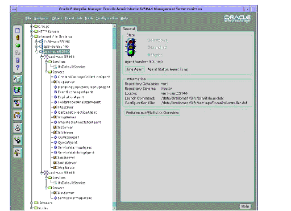Screen dimensions: 291x211
Task: Expand the Listeners folder
Action: 32,203
